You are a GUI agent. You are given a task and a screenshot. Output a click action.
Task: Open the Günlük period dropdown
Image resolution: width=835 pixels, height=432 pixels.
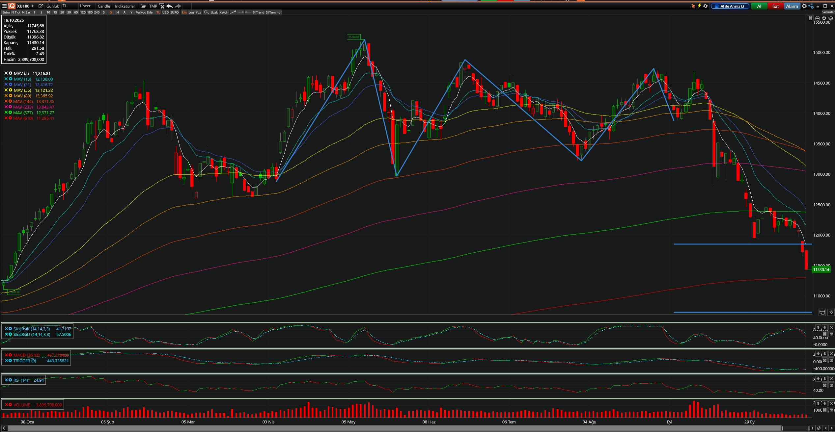click(53, 6)
